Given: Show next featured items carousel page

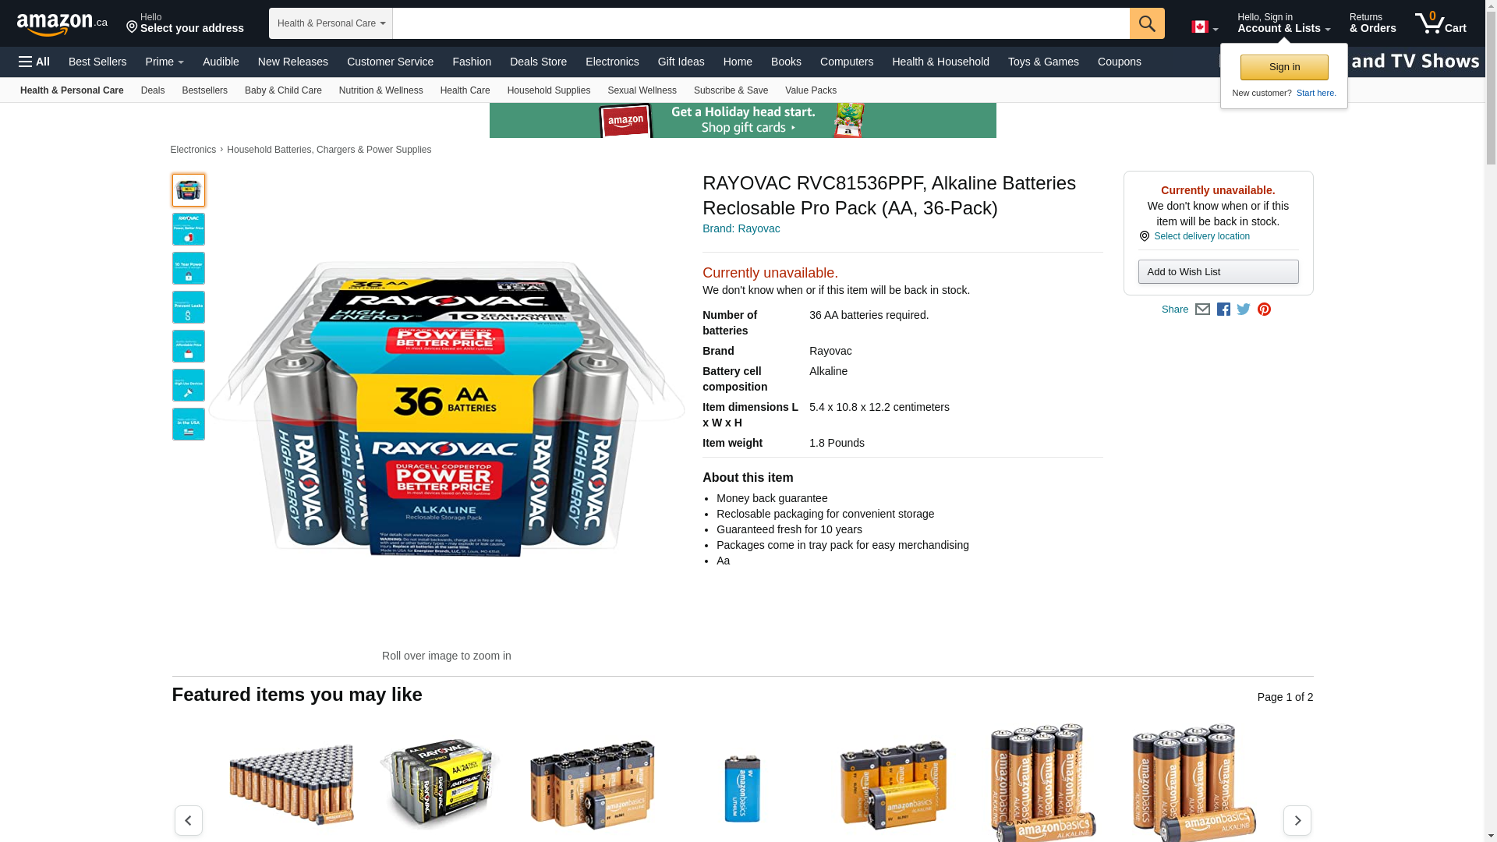Looking at the screenshot, I should [1297, 820].
